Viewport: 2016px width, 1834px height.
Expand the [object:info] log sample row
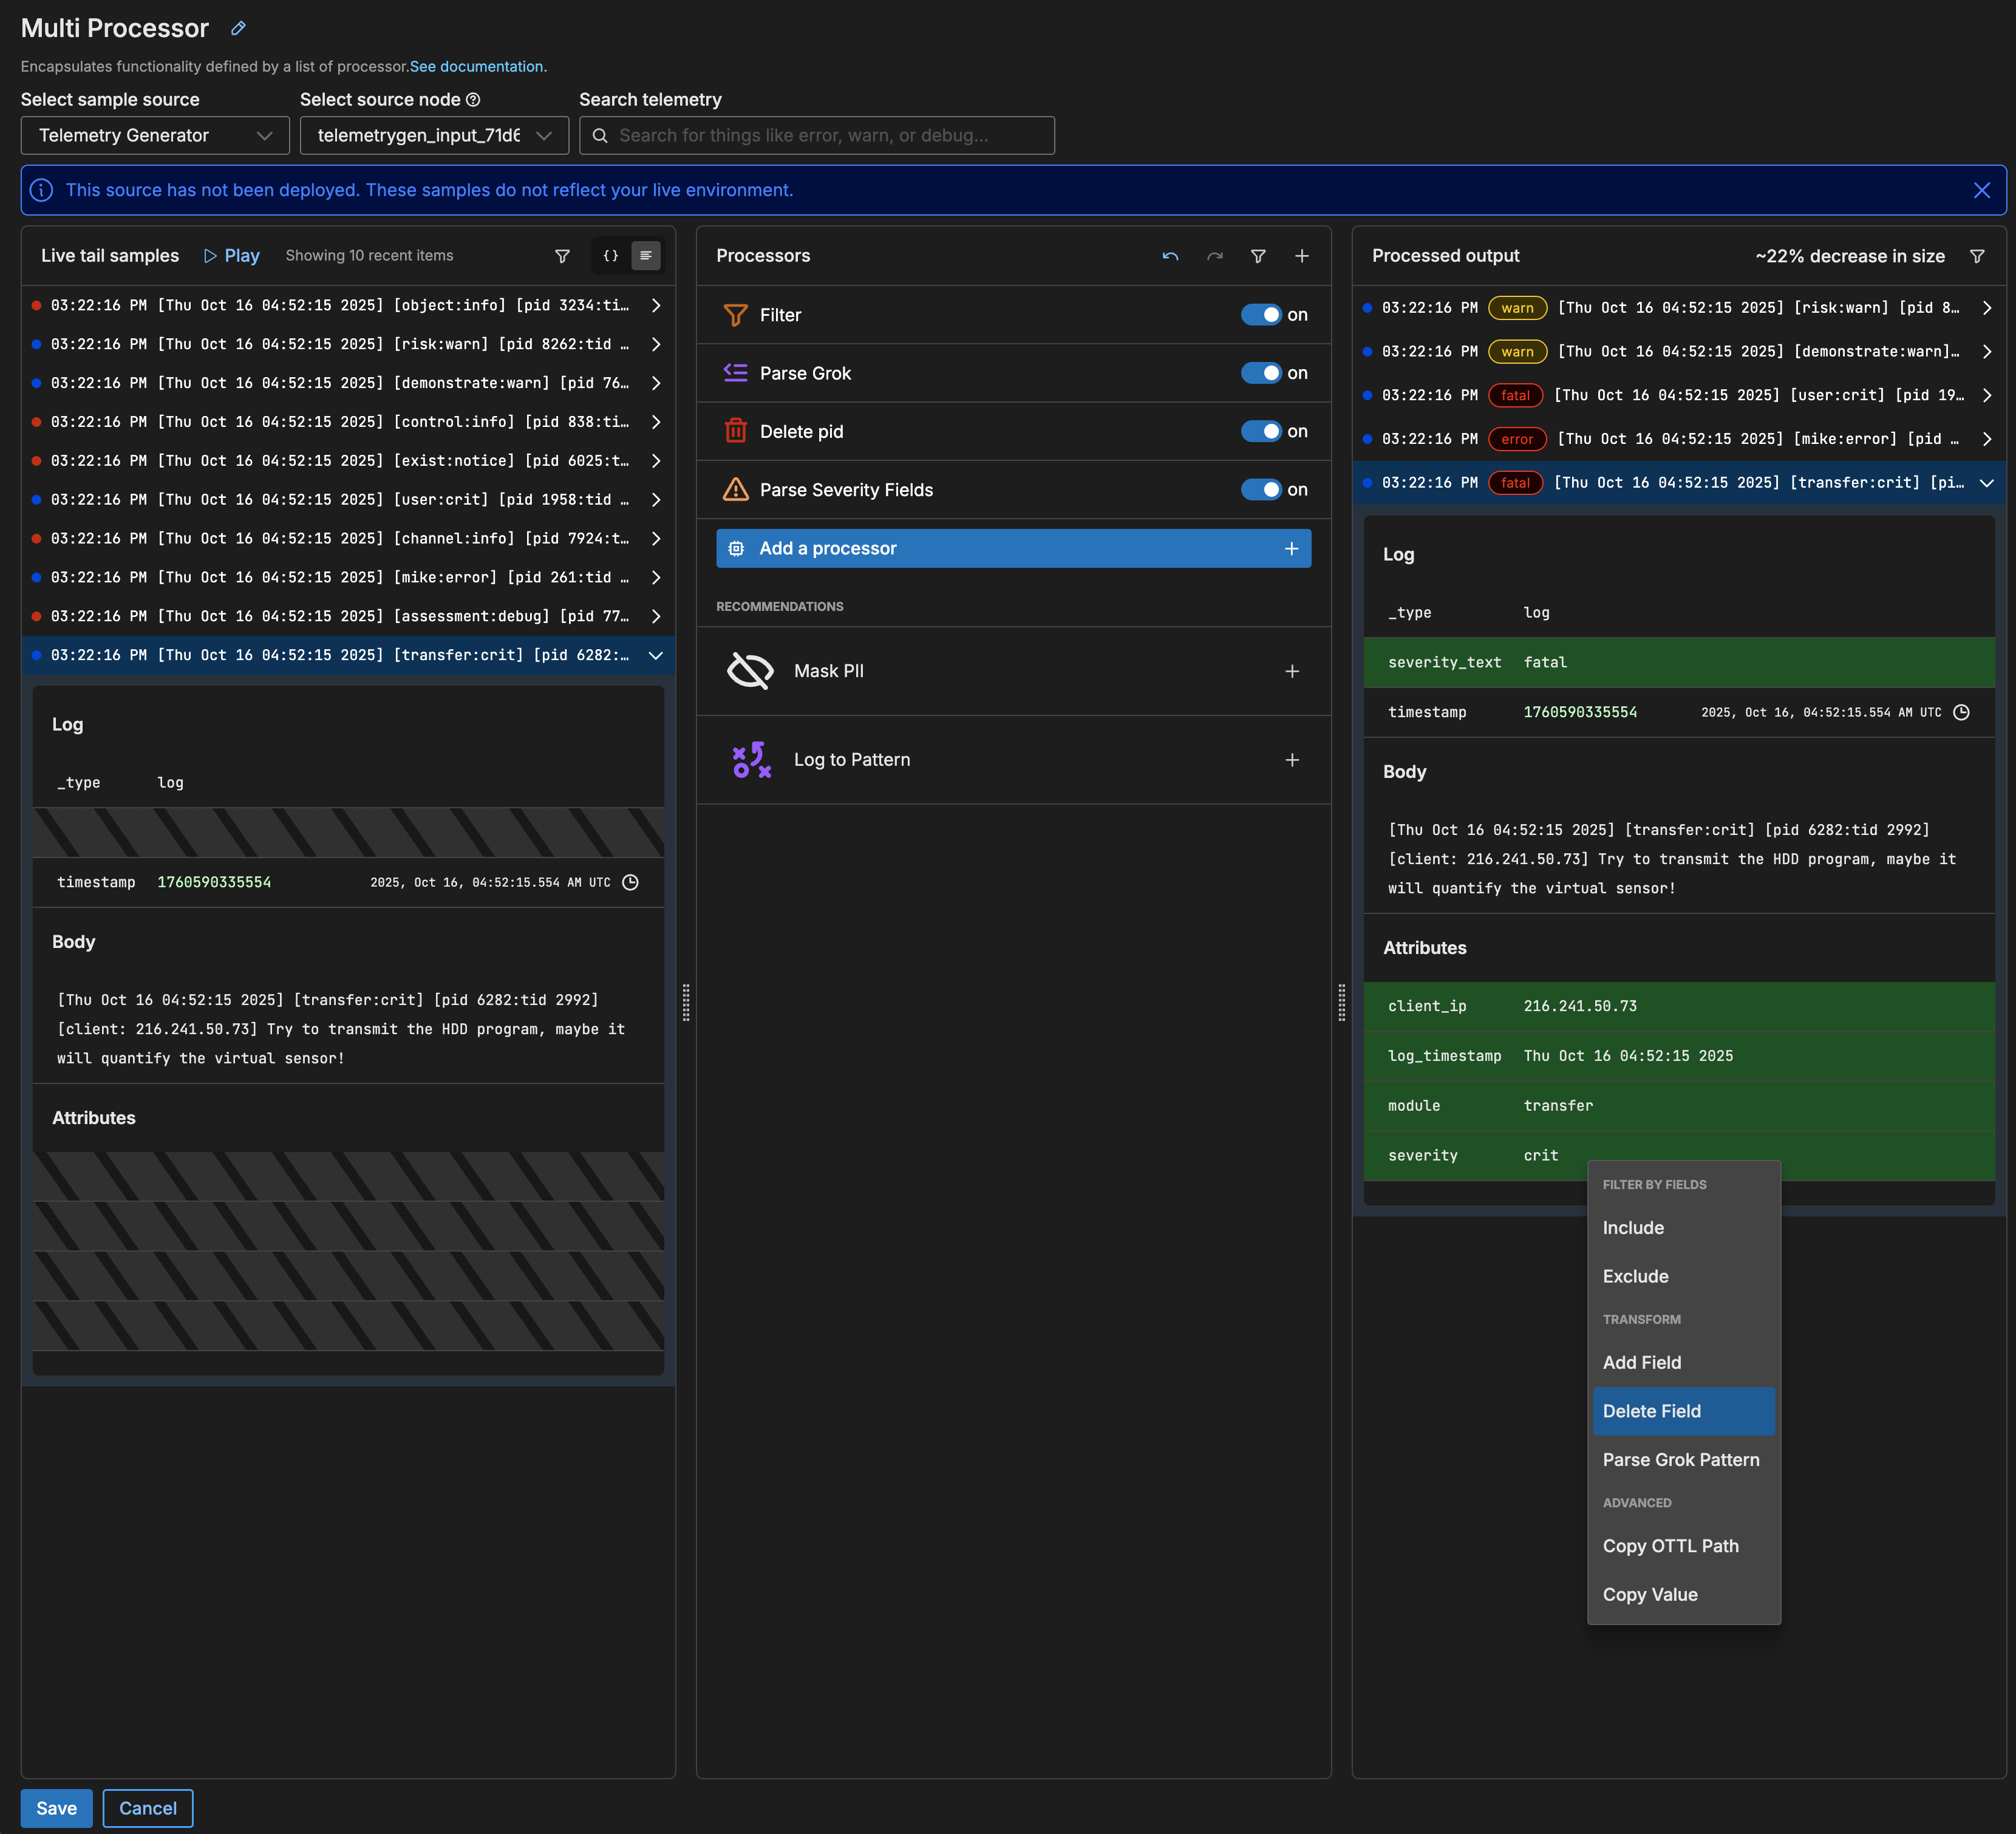click(x=655, y=305)
